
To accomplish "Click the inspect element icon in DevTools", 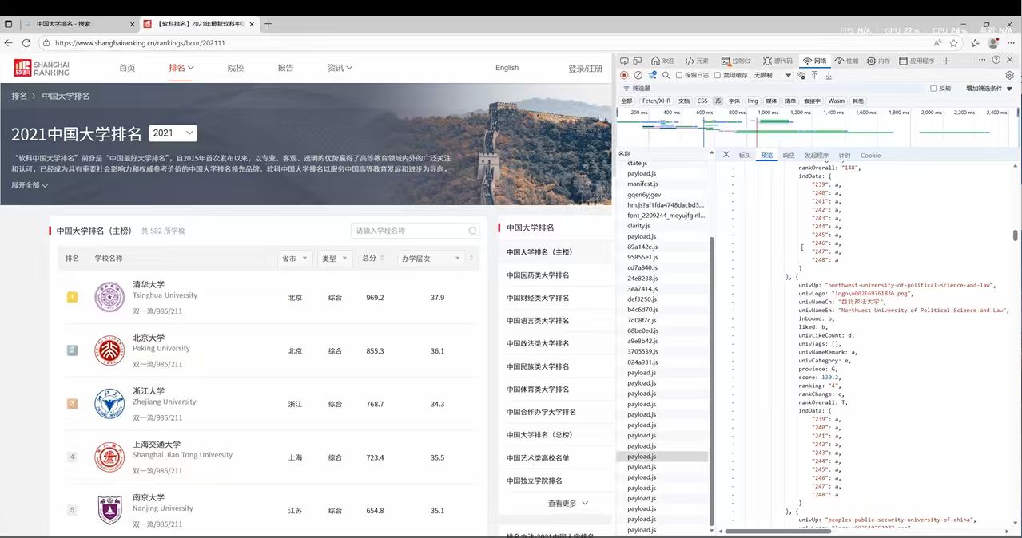I will pyautogui.click(x=625, y=61).
